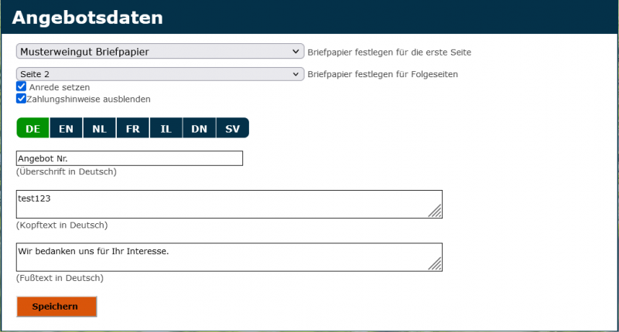
Task: Switch to the NL language tab
Action: click(99, 128)
